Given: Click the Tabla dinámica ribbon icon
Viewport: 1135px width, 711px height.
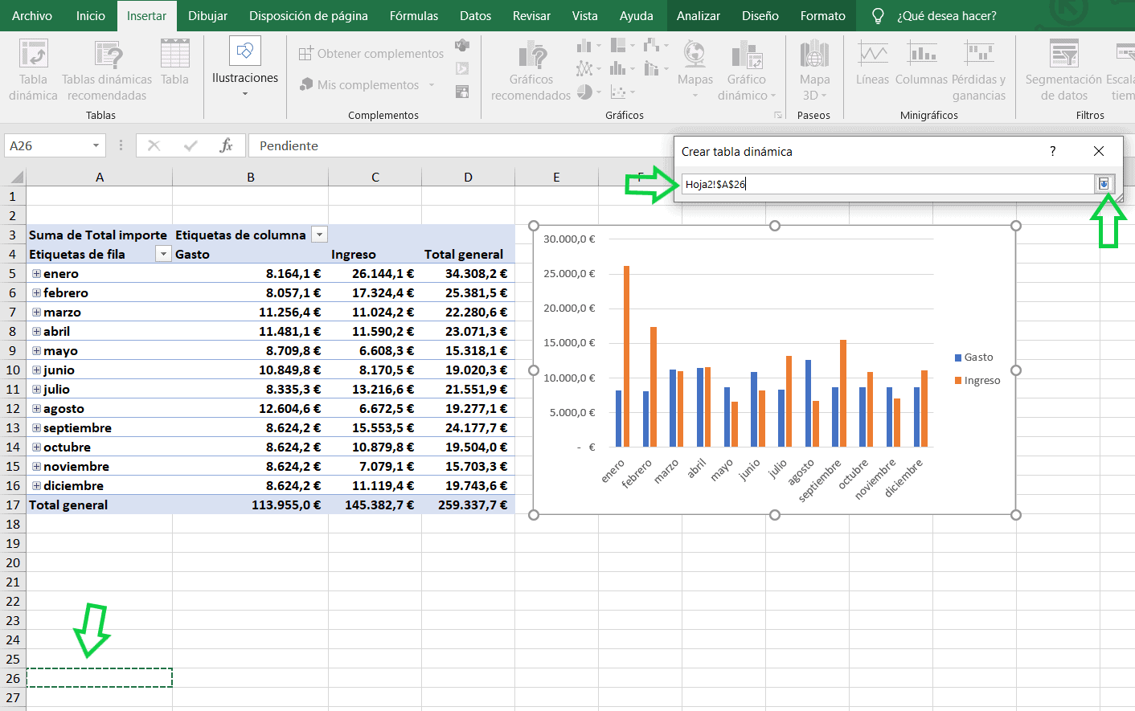Looking at the screenshot, I should pyautogui.click(x=33, y=54).
